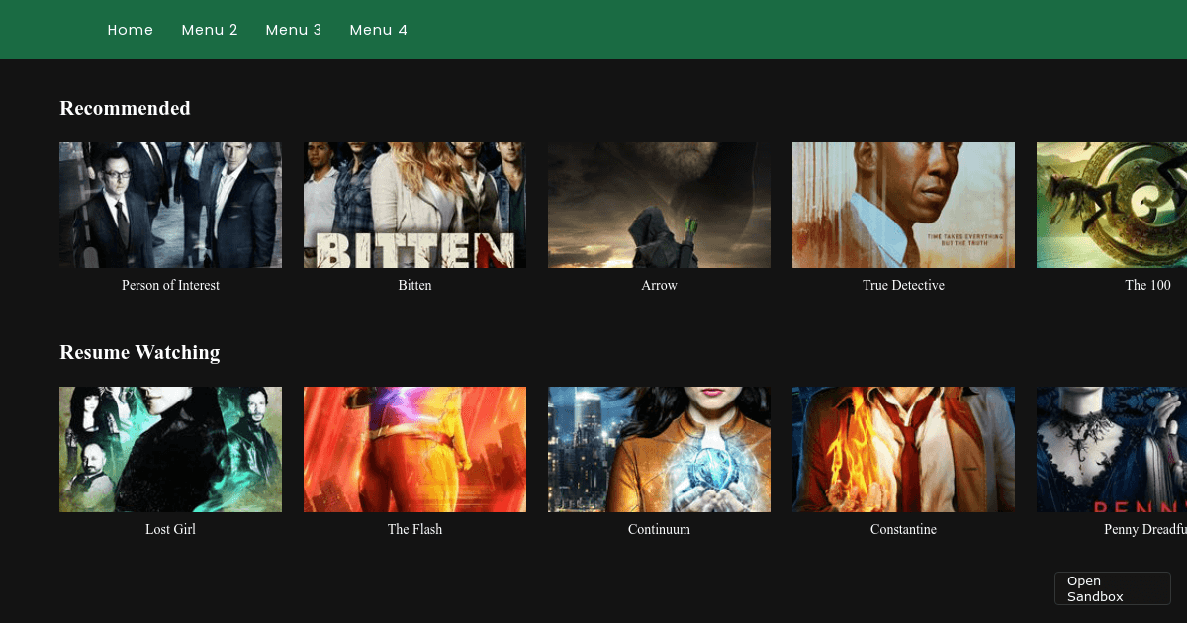Go to Menu 4
Image resolution: width=1187 pixels, height=623 pixels.
pos(378,30)
